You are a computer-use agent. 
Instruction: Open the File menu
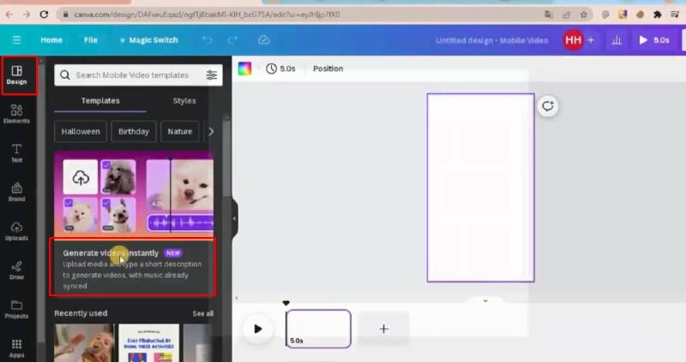click(x=91, y=40)
